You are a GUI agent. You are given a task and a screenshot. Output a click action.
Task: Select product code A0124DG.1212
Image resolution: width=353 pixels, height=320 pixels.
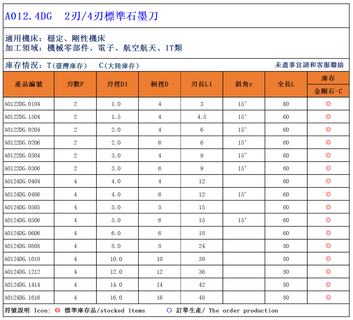[22, 272]
